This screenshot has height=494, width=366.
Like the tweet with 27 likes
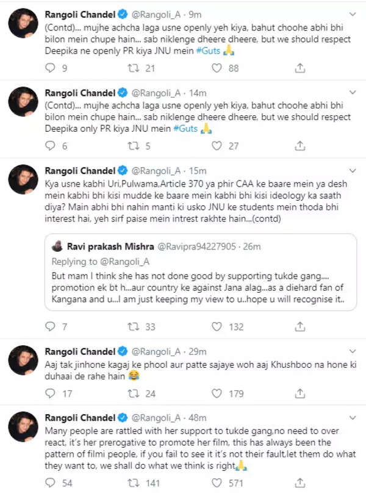point(216,146)
